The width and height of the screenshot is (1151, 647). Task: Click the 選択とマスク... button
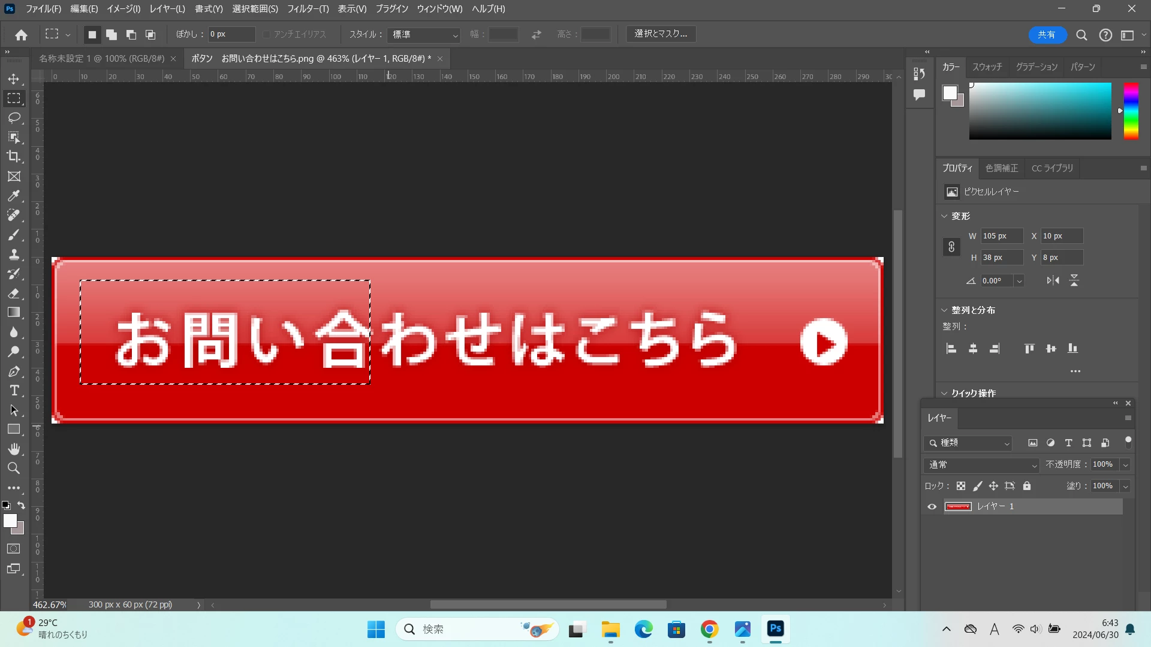click(x=661, y=34)
